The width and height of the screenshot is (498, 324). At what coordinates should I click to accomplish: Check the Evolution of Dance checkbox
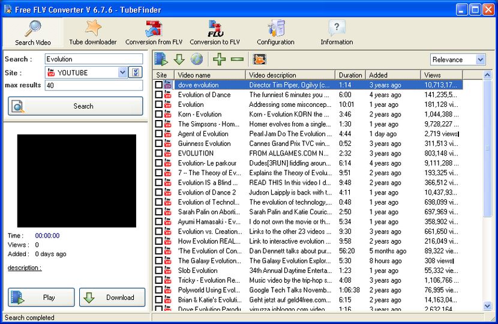pyautogui.click(x=159, y=95)
